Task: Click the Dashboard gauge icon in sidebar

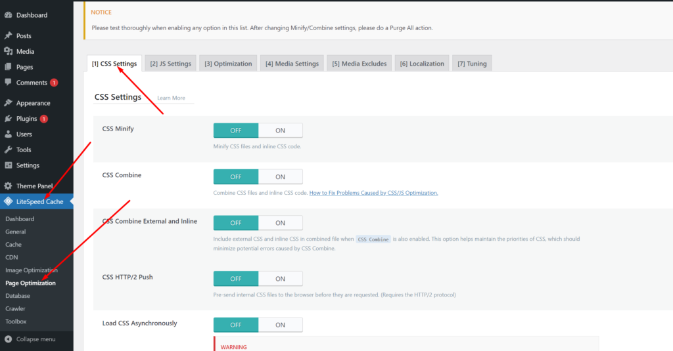Action: pyautogui.click(x=8, y=15)
